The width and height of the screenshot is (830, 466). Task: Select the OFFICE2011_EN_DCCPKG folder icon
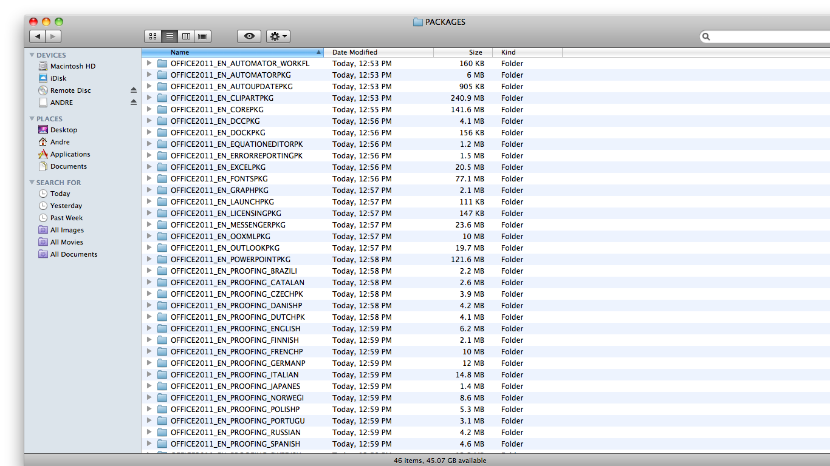(x=162, y=121)
